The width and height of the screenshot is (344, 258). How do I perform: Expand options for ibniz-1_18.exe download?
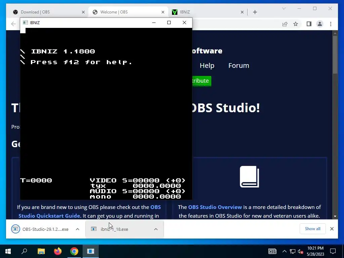[156, 229]
